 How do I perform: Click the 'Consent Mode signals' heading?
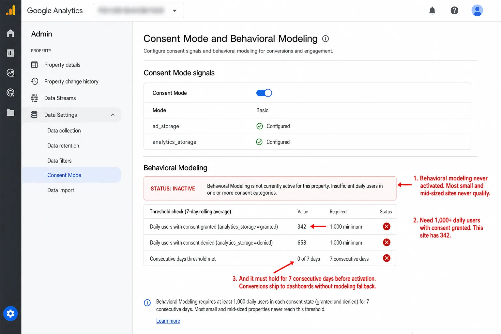coord(179,73)
